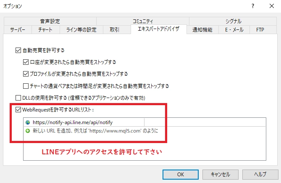Open the 通知機能 tab
Viewport: 281px width, 183px height.
pos(202,29)
